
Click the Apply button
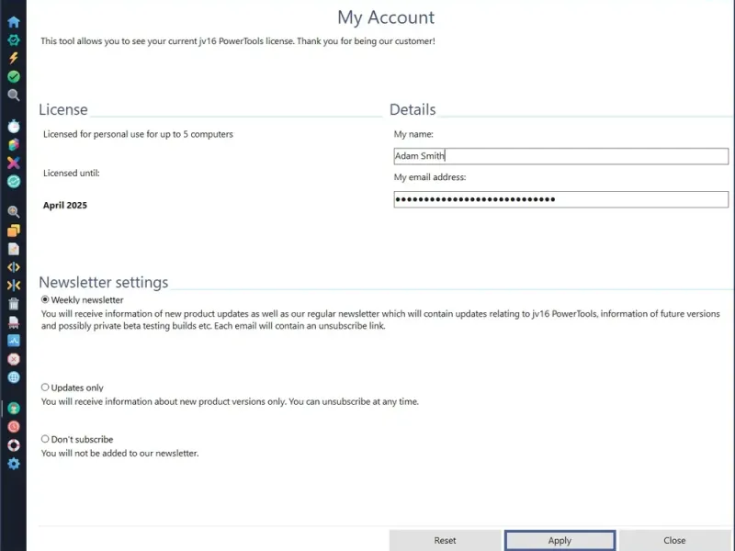pos(560,540)
